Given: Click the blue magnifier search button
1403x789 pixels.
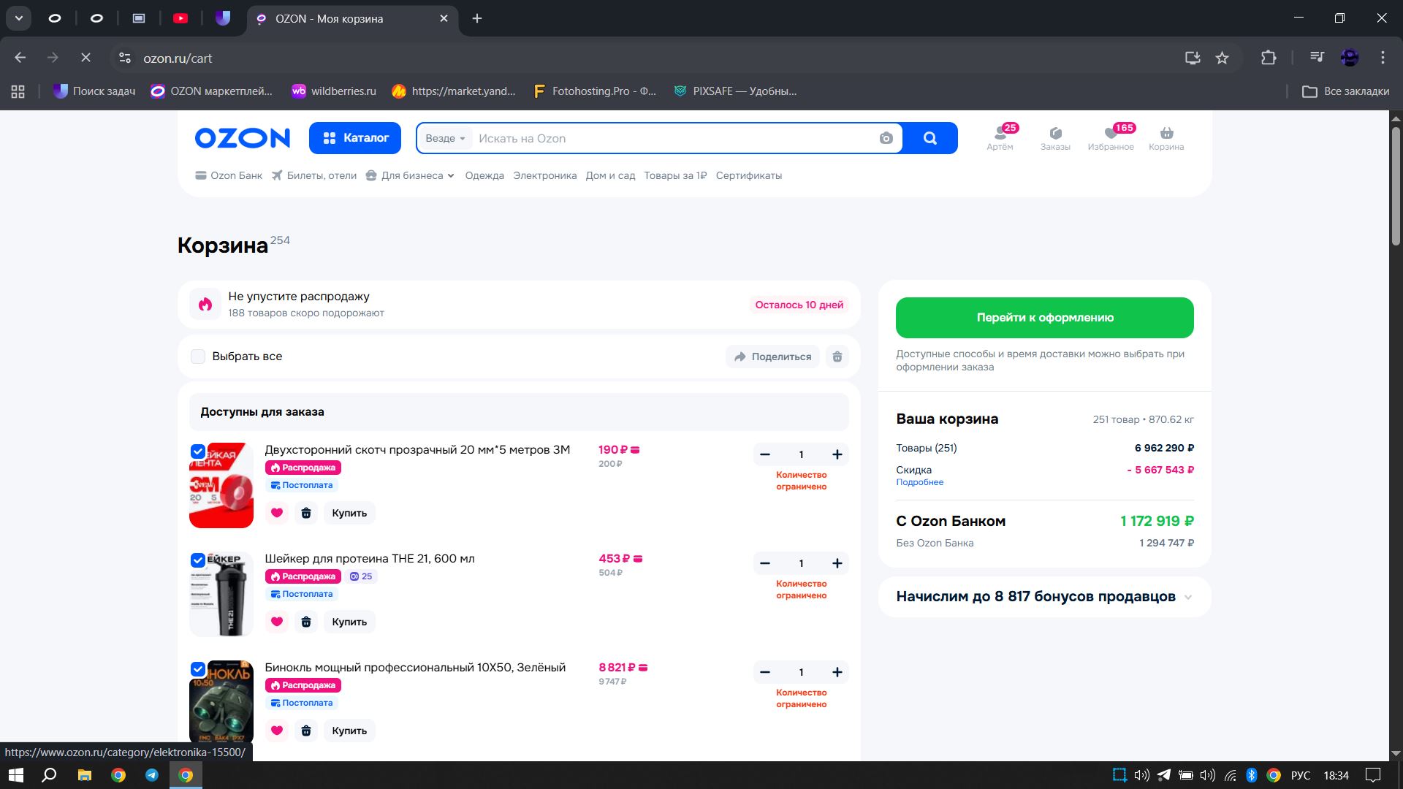Looking at the screenshot, I should click(x=929, y=138).
